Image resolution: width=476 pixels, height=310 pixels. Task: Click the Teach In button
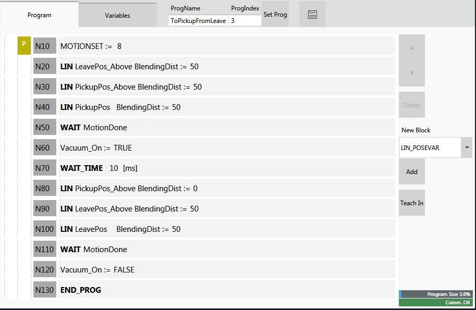pos(412,203)
